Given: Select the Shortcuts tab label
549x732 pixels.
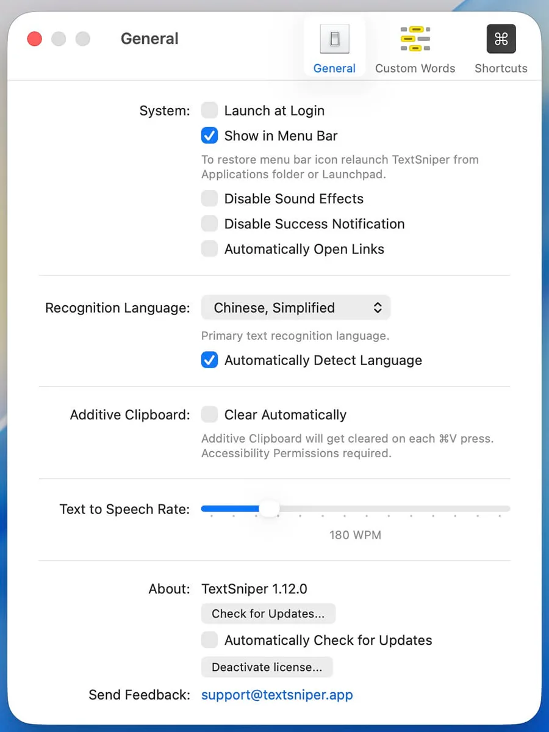Looking at the screenshot, I should coord(501,68).
